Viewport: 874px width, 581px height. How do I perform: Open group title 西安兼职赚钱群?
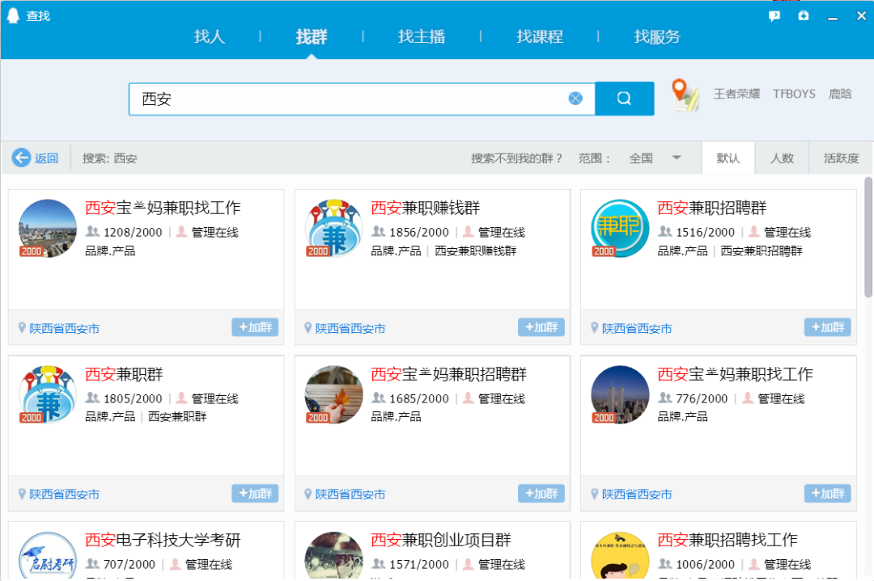(426, 208)
